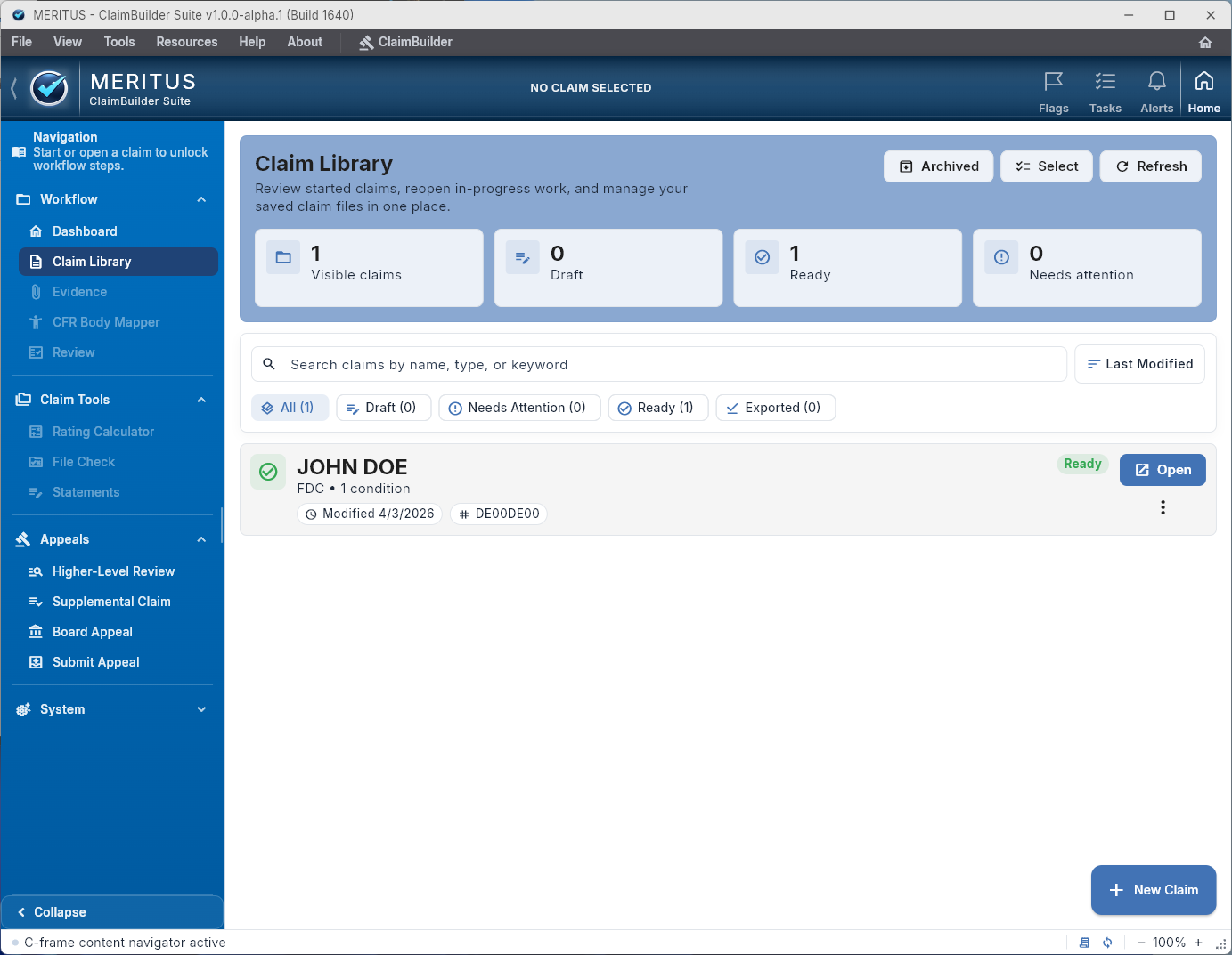
Task: Open the Statements tool
Action: 86,491
